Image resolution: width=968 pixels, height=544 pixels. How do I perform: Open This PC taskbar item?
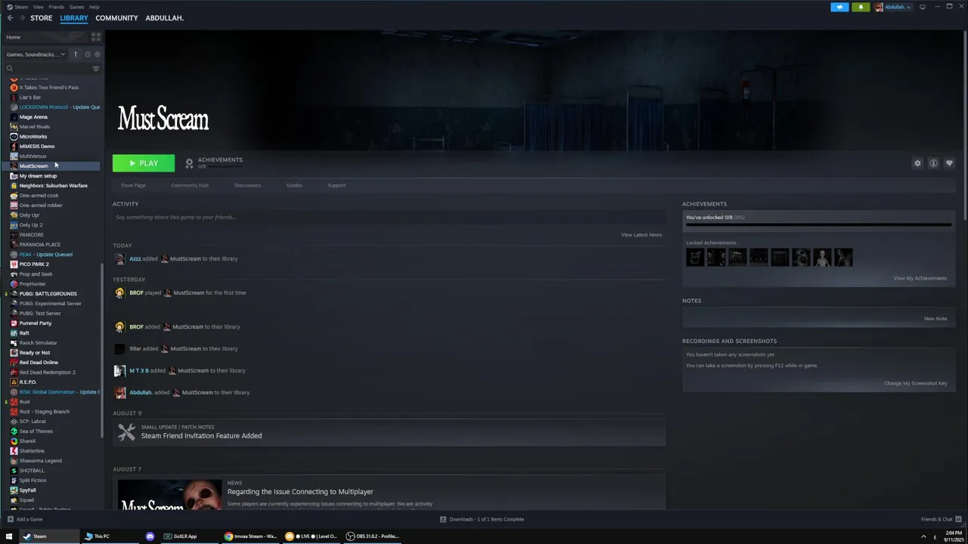click(97, 536)
